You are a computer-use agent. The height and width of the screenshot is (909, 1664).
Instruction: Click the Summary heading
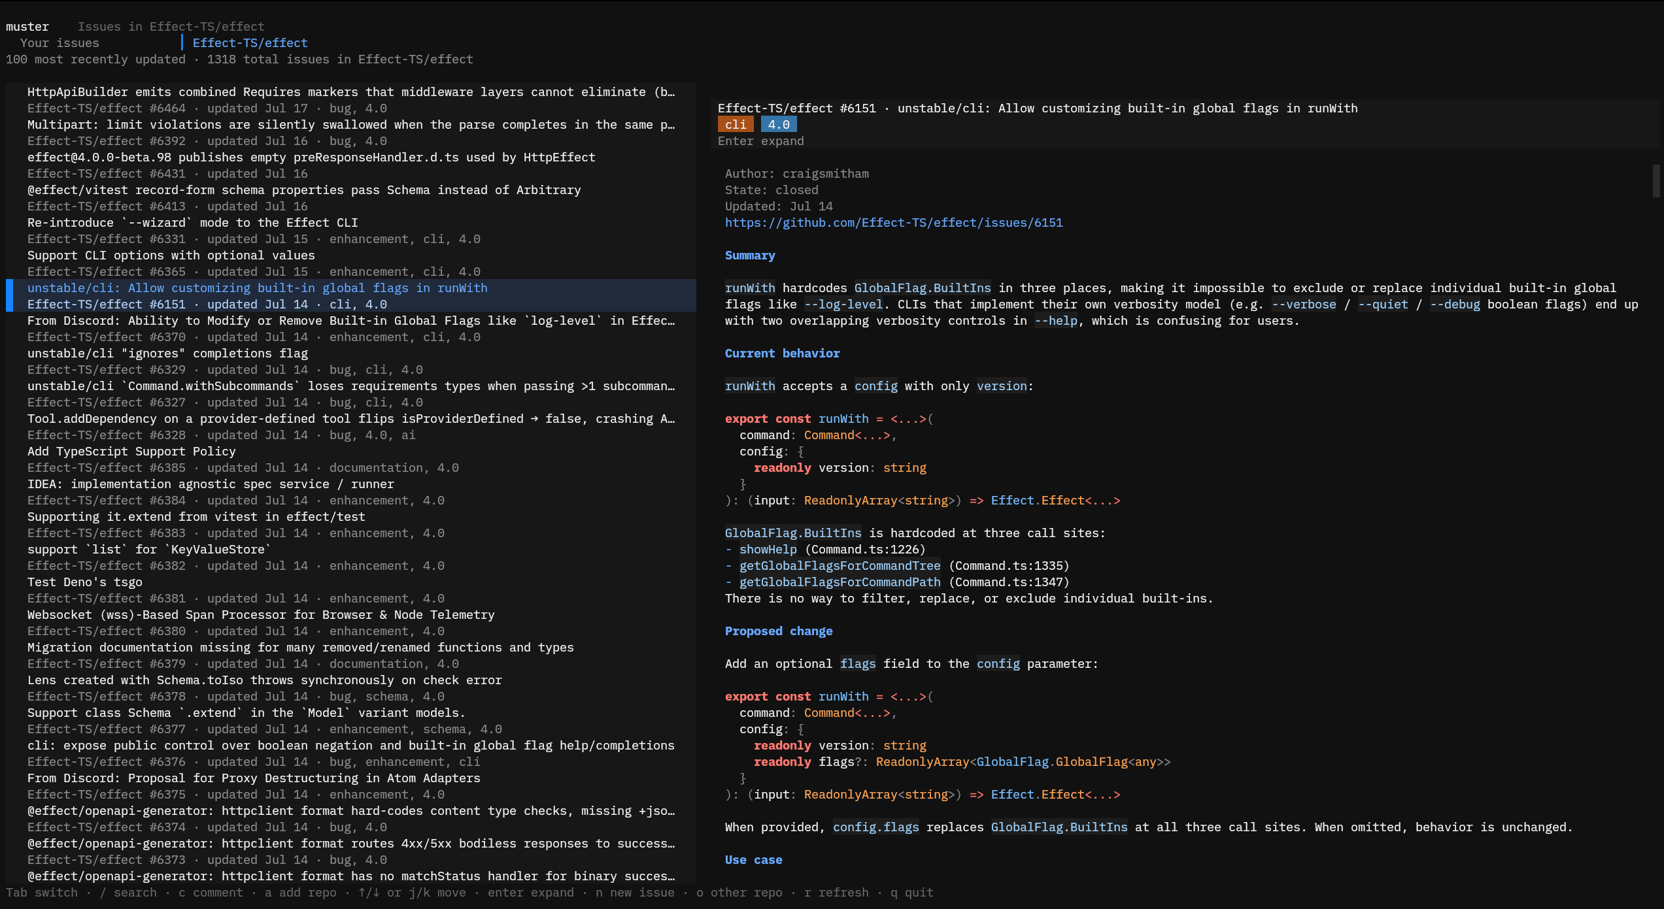point(750,256)
